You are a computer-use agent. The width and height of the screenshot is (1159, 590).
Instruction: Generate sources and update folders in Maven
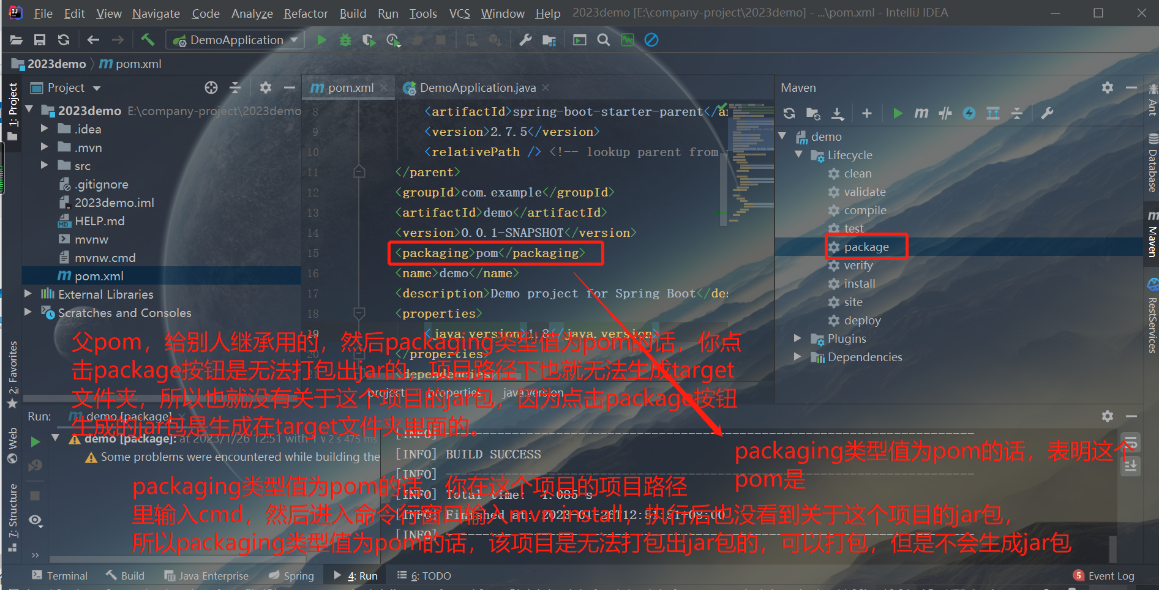coord(813,113)
